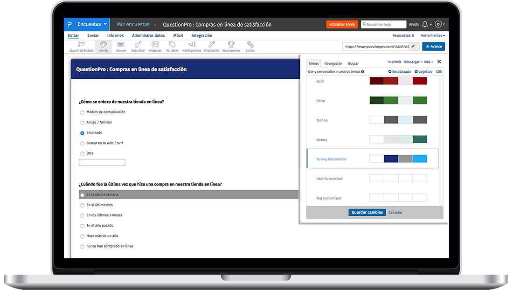513x290 pixels.
Task: Click the Ayuda link
Action: coord(414,25)
